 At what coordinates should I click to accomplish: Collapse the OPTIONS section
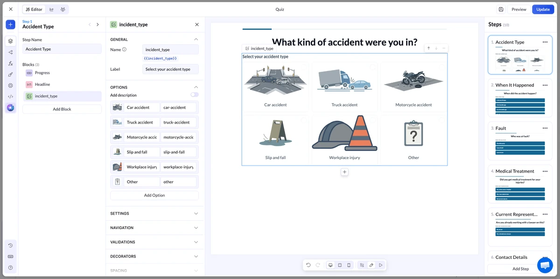tap(196, 87)
